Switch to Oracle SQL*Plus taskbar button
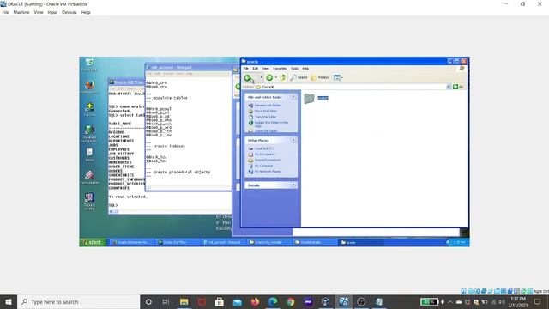The width and height of the screenshot is (549, 309). (x=178, y=242)
